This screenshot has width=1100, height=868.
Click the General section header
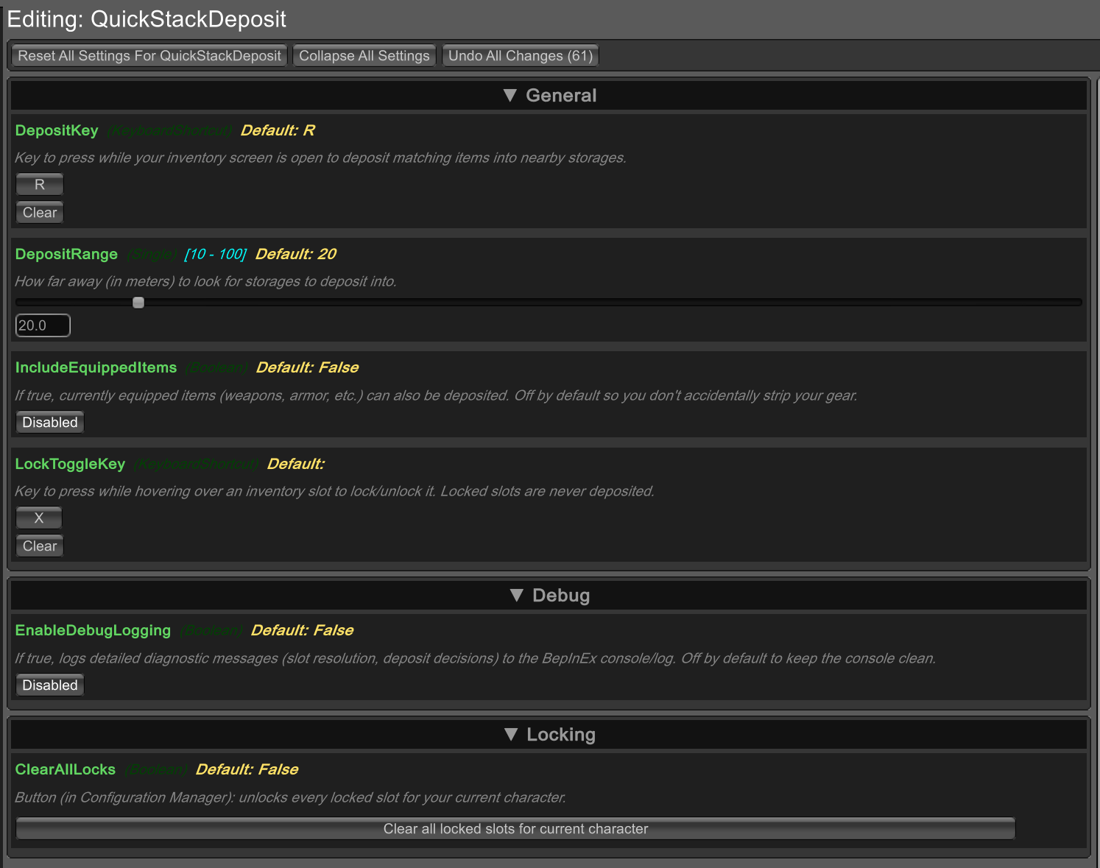click(549, 96)
